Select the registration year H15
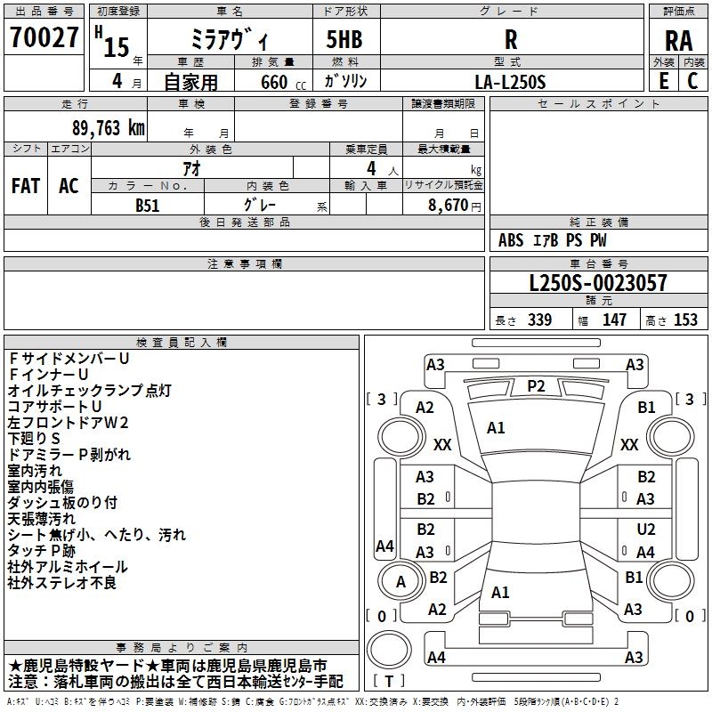Image resolution: width=712 pixels, height=712 pixels. [x=113, y=42]
